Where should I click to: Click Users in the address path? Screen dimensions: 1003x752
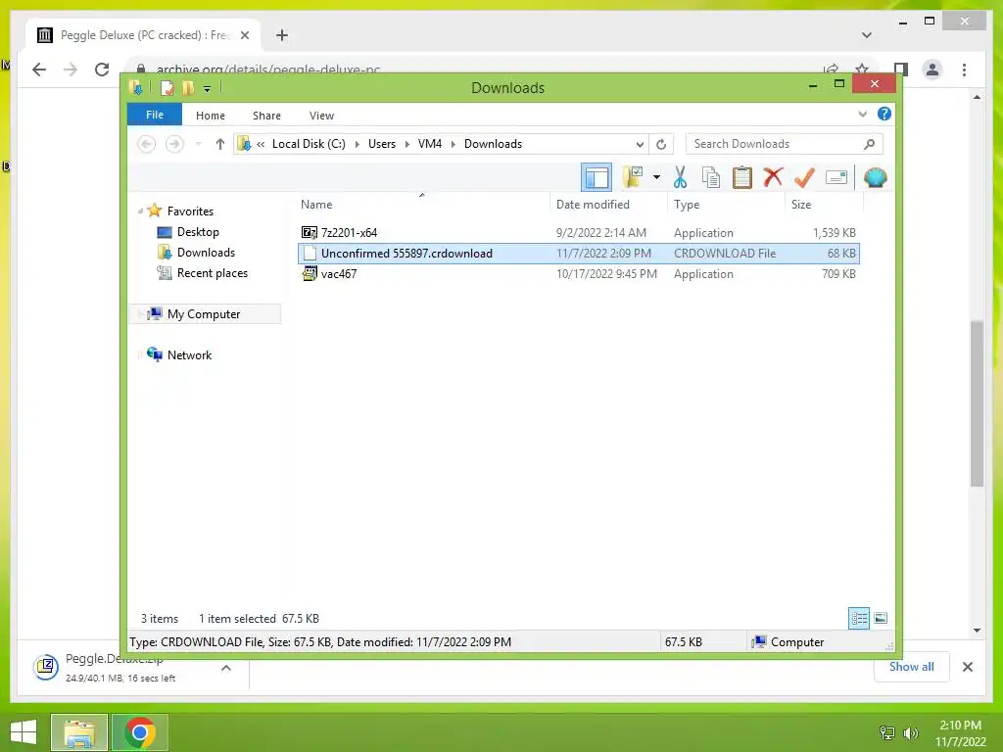tap(382, 144)
